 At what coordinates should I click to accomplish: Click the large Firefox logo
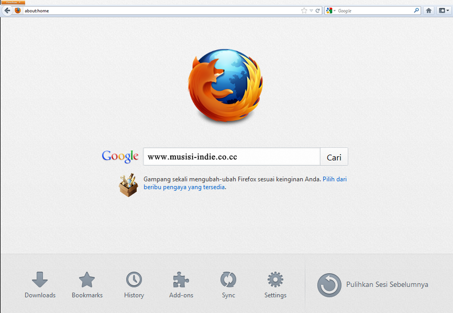click(x=225, y=85)
